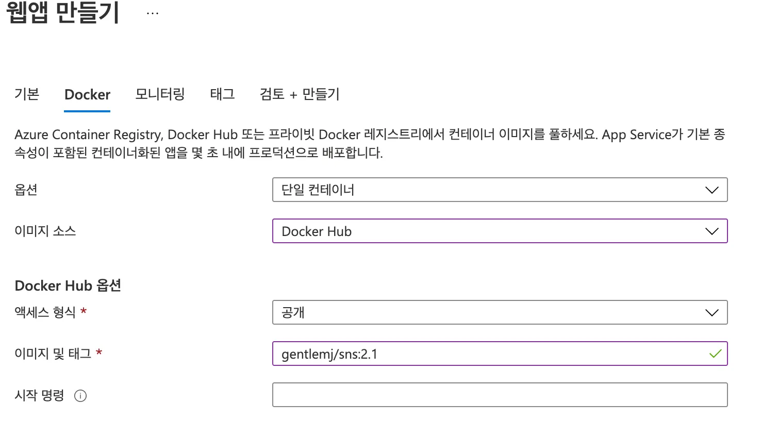Screen dimensions: 761x437
Task: Focus the empty 시작 명령 input field
Action: point(499,395)
